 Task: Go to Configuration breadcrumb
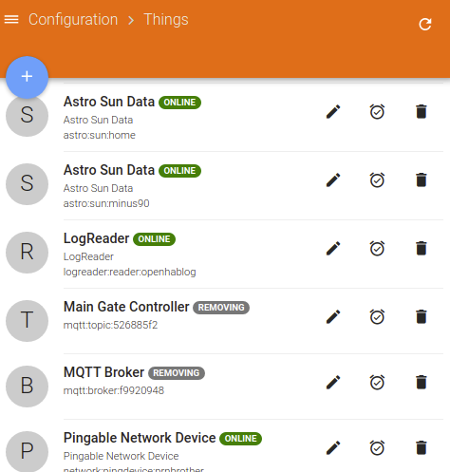point(73,20)
